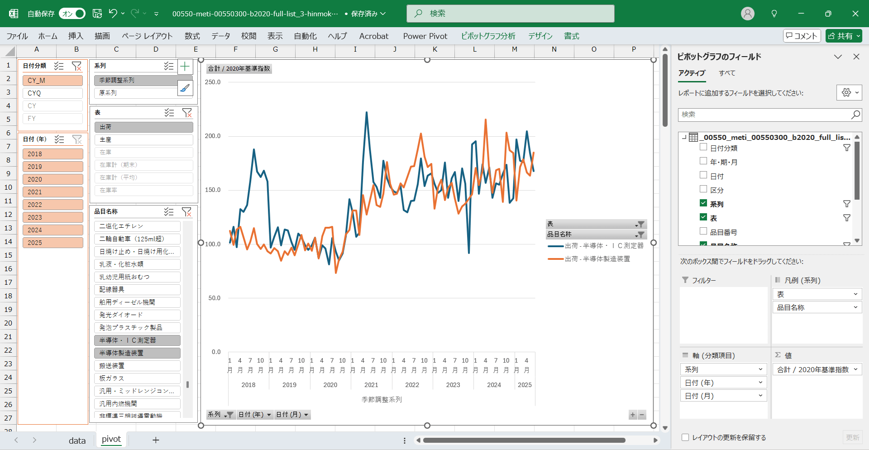Click the lightbulb ideas icon
Viewport: 869px width, 450px height.
[x=774, y=14]
